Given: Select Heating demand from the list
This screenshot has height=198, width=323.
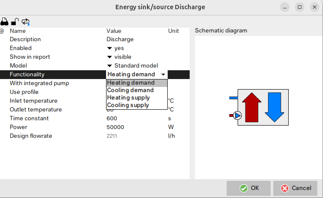Looking at the screenshot, I should click(x=131, y=83).
